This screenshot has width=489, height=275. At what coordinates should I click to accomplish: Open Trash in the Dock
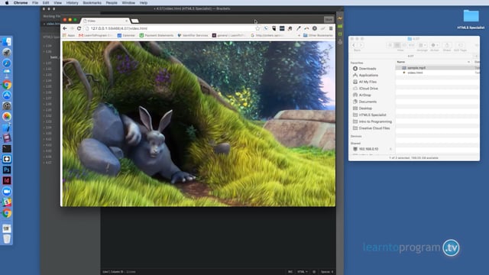point(7,239)
